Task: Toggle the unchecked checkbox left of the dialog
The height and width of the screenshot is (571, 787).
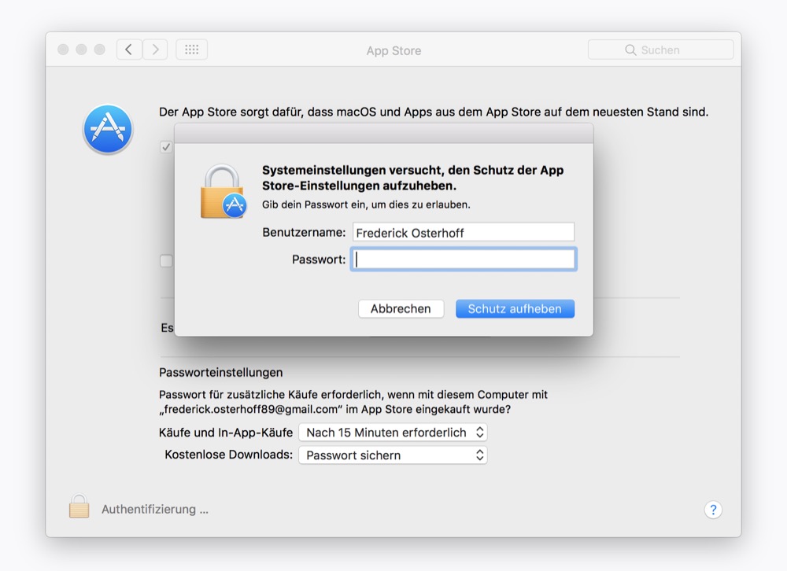Action: pyautogui.click(x=166, y=261)
